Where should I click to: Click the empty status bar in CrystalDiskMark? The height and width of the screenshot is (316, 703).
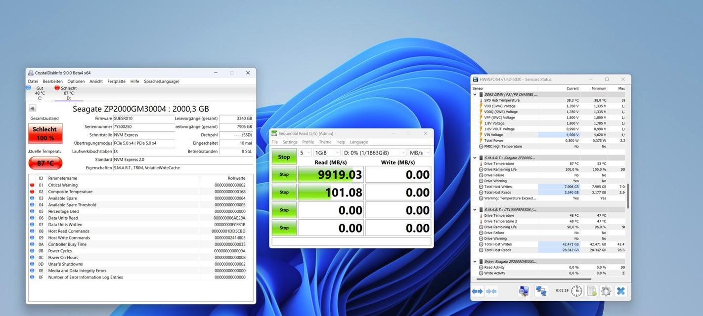click(351, 241)
